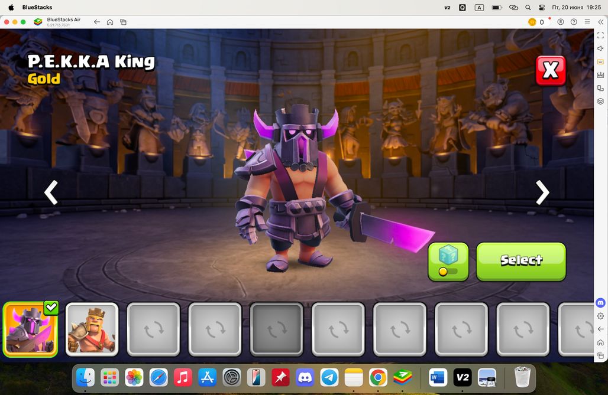Go back using BlueStacks top toolbar arrow

pyautogui.click(x=97, y=22)
